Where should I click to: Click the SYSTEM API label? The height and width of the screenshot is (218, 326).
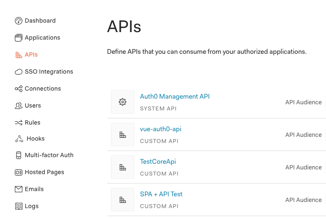158,109
